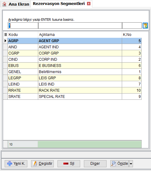Click the home icon on Ana Ekran tab
The image size is (151, 171).
4,4
